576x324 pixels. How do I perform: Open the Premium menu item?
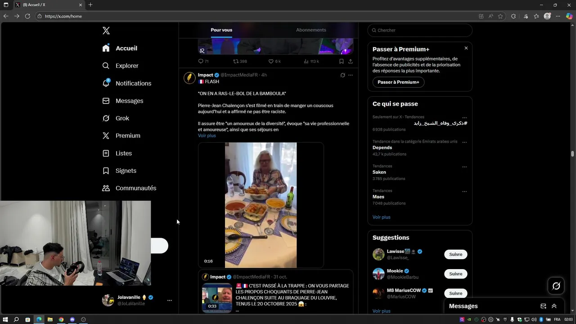pos(121,135)
